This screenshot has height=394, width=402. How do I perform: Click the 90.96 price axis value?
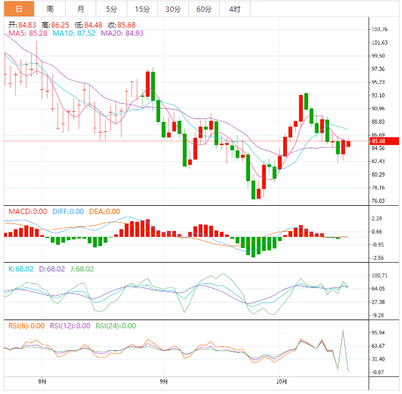(x=378, y=108)
